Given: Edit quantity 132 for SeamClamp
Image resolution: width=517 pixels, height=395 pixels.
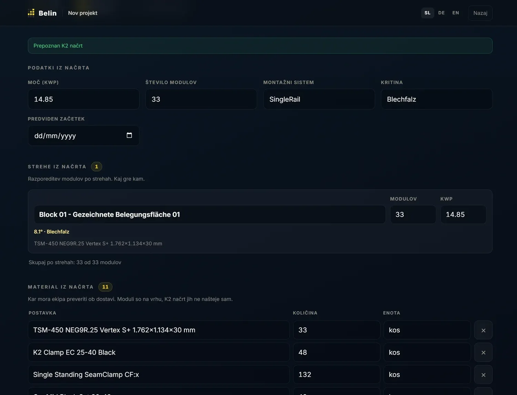Looking at the screenshot, I should [x=337, y=375].
